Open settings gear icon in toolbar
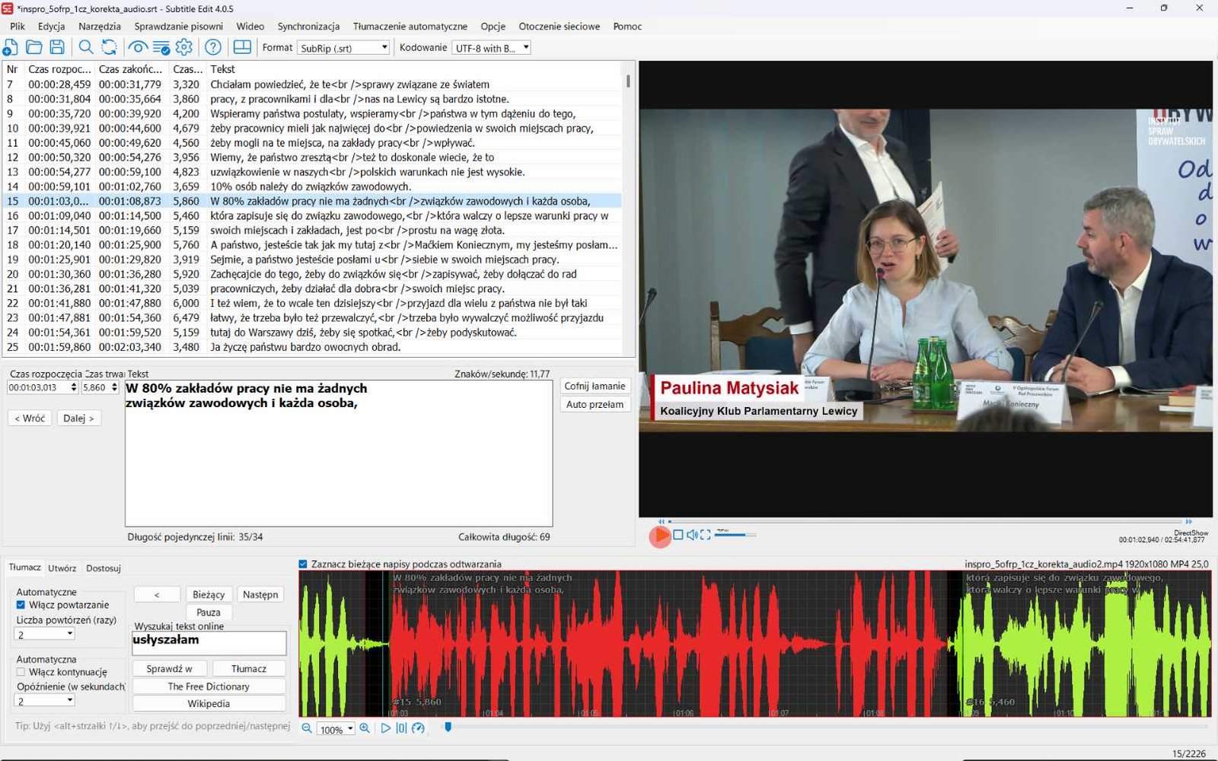Image resolution: width=1218 pixels, height=761 pixels. [x=184, y=47]
